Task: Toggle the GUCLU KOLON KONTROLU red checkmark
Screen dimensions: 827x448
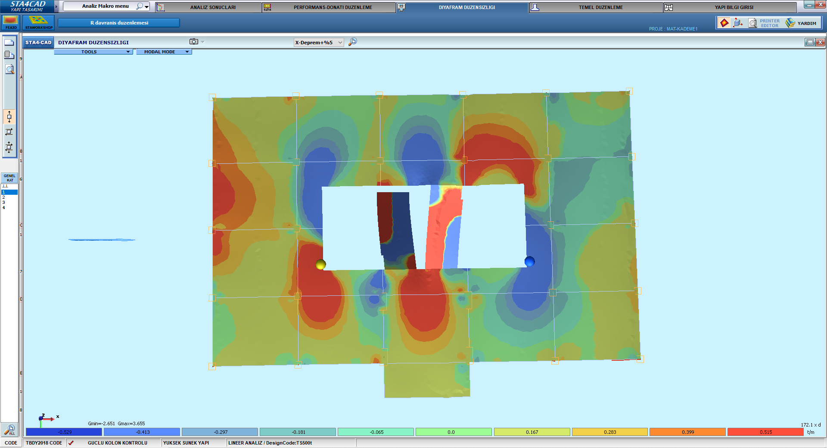Action: [71, 443]
